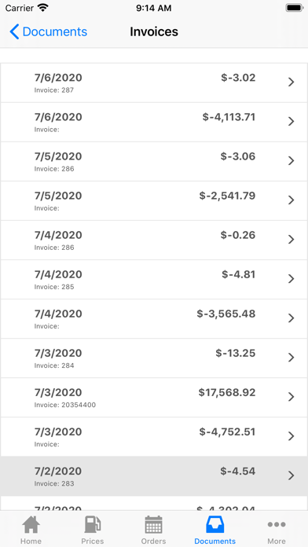The height and width of the screenshot is (547, 308).
Task: Open highlighted invoice 283 dated 7/2/2020
Action: coord(154,476)
